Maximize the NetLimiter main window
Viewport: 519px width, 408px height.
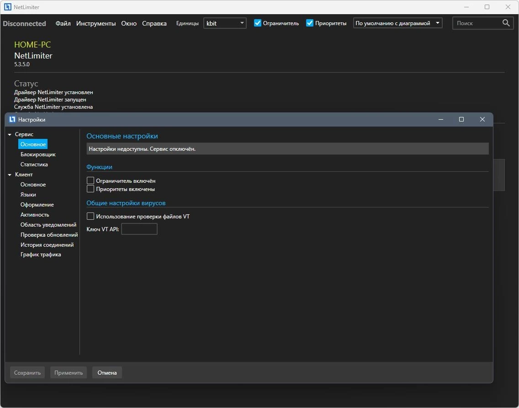pyautogui.click(x=487, y=7)
